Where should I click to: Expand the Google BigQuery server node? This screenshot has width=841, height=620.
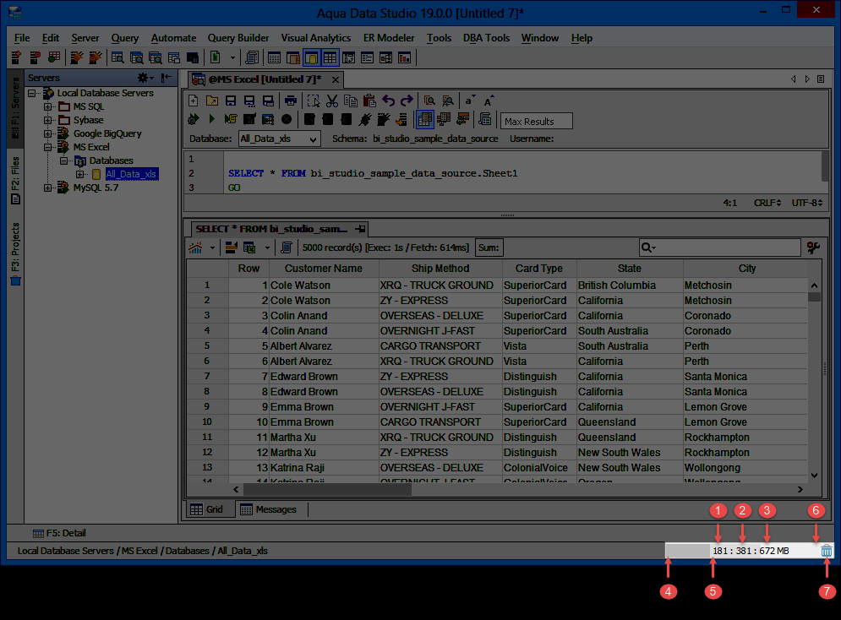click(48, 133)
